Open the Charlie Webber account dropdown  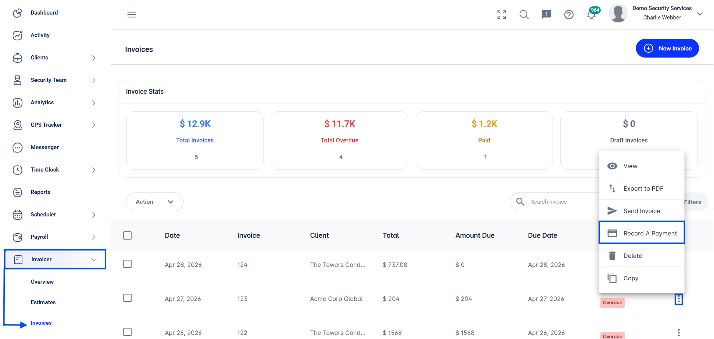700,14
